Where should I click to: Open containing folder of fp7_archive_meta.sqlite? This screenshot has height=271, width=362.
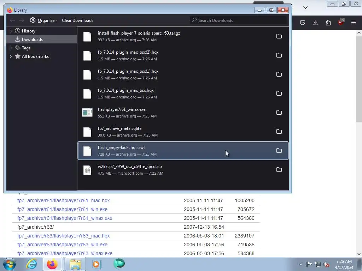click(x=279, y=131)
